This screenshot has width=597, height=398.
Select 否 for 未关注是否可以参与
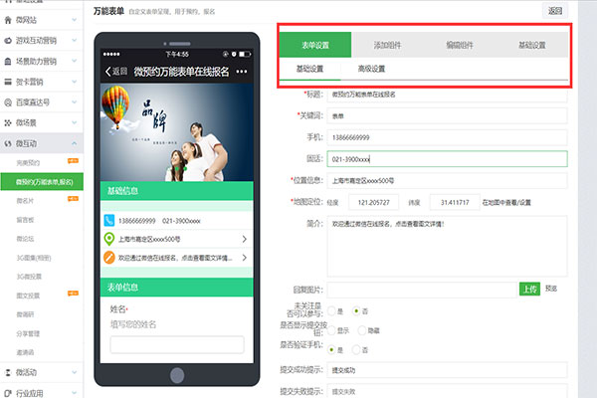coord(356,311)
